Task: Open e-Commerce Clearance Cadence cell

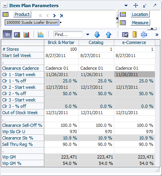Action: 134,68
